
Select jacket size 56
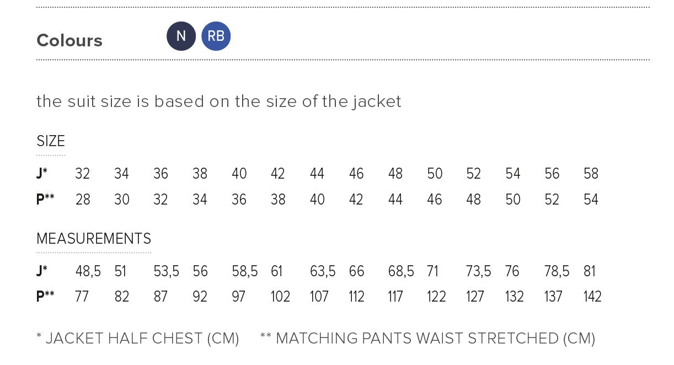[x=552, y=174]
